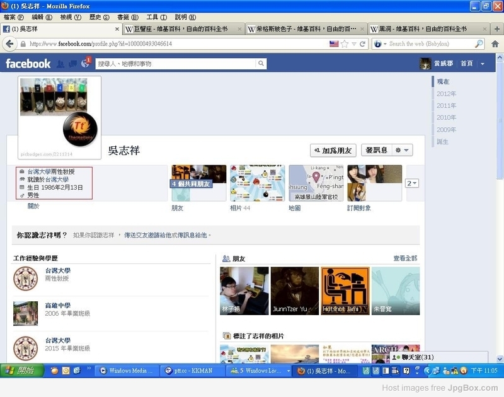Reload the page with the refresh icon
This screenshot has width=504, height=397.
(x=363, y=44)
